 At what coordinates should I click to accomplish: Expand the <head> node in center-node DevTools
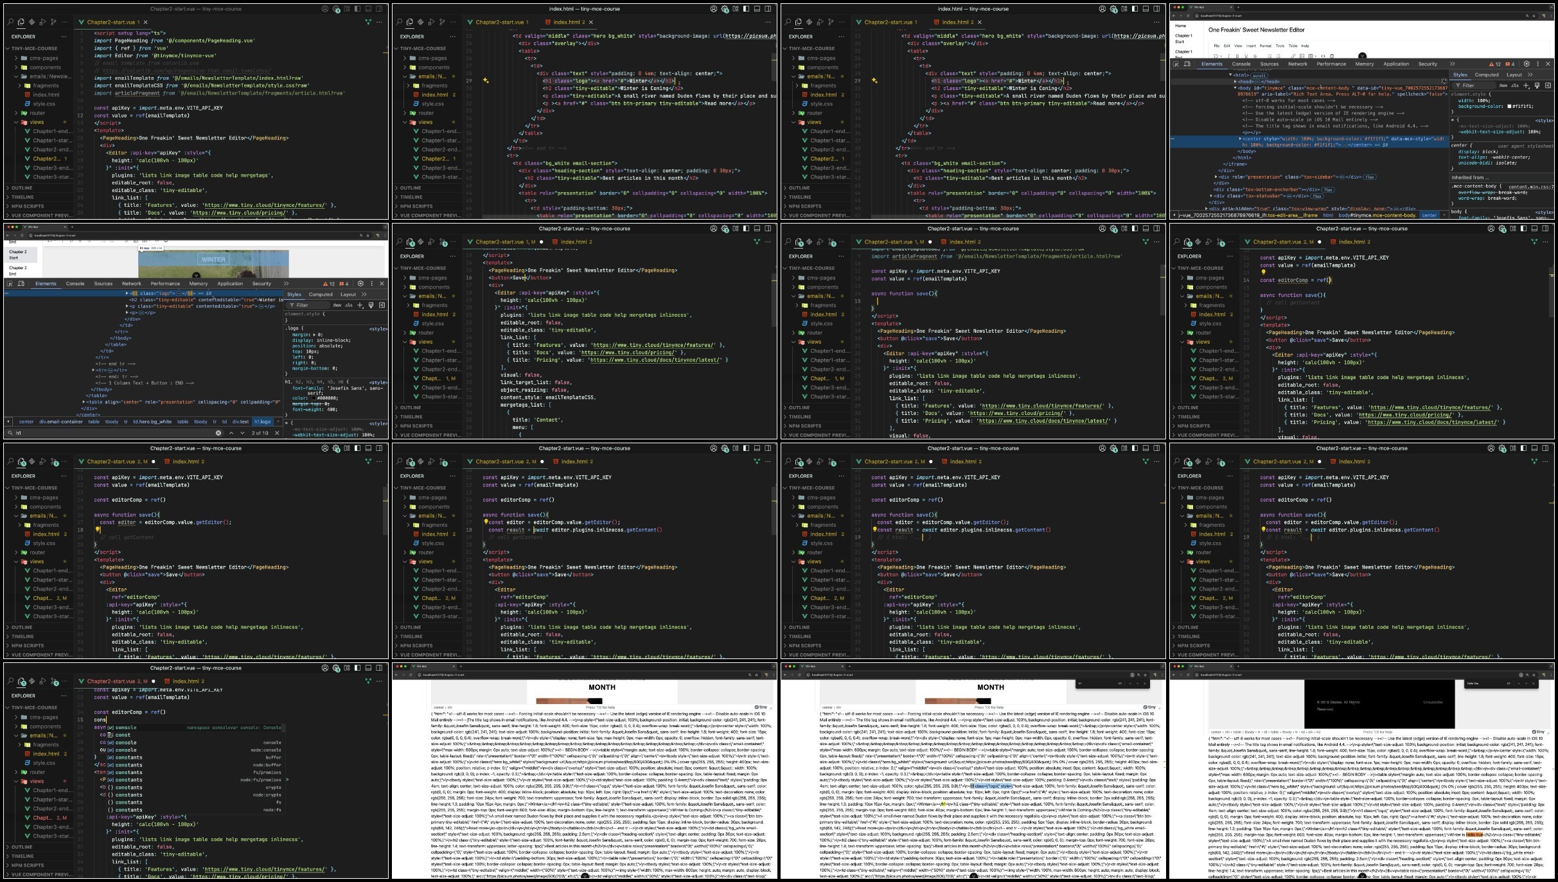pyautogui.click(x=1235, y=82)
